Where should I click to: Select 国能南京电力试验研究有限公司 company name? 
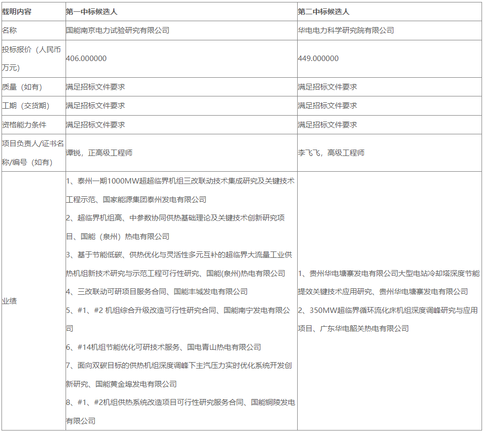click(x=118, y=31)
